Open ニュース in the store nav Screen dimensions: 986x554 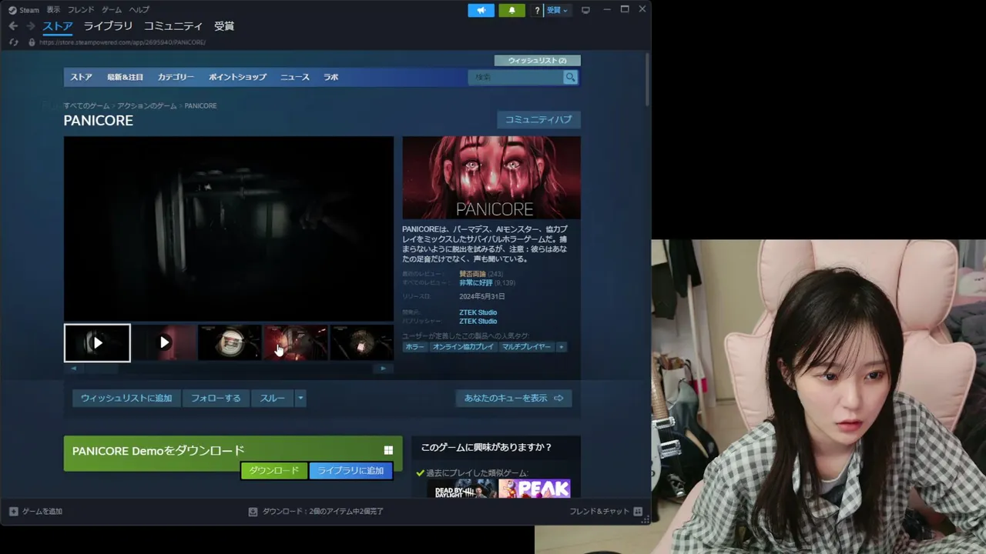click(294, 77)
